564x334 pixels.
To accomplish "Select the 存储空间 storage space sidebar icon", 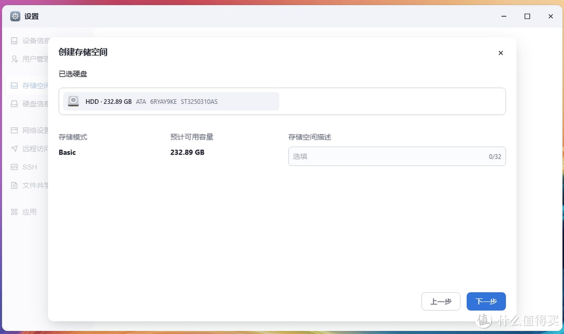I will (14, 85).
